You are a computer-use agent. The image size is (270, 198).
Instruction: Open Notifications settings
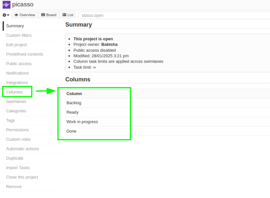[x=17, y=73]
